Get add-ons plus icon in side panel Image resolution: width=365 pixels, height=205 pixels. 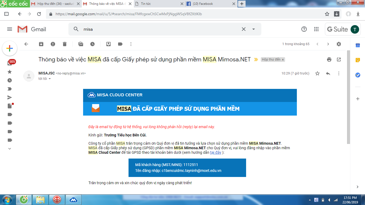tap(358, 99)
